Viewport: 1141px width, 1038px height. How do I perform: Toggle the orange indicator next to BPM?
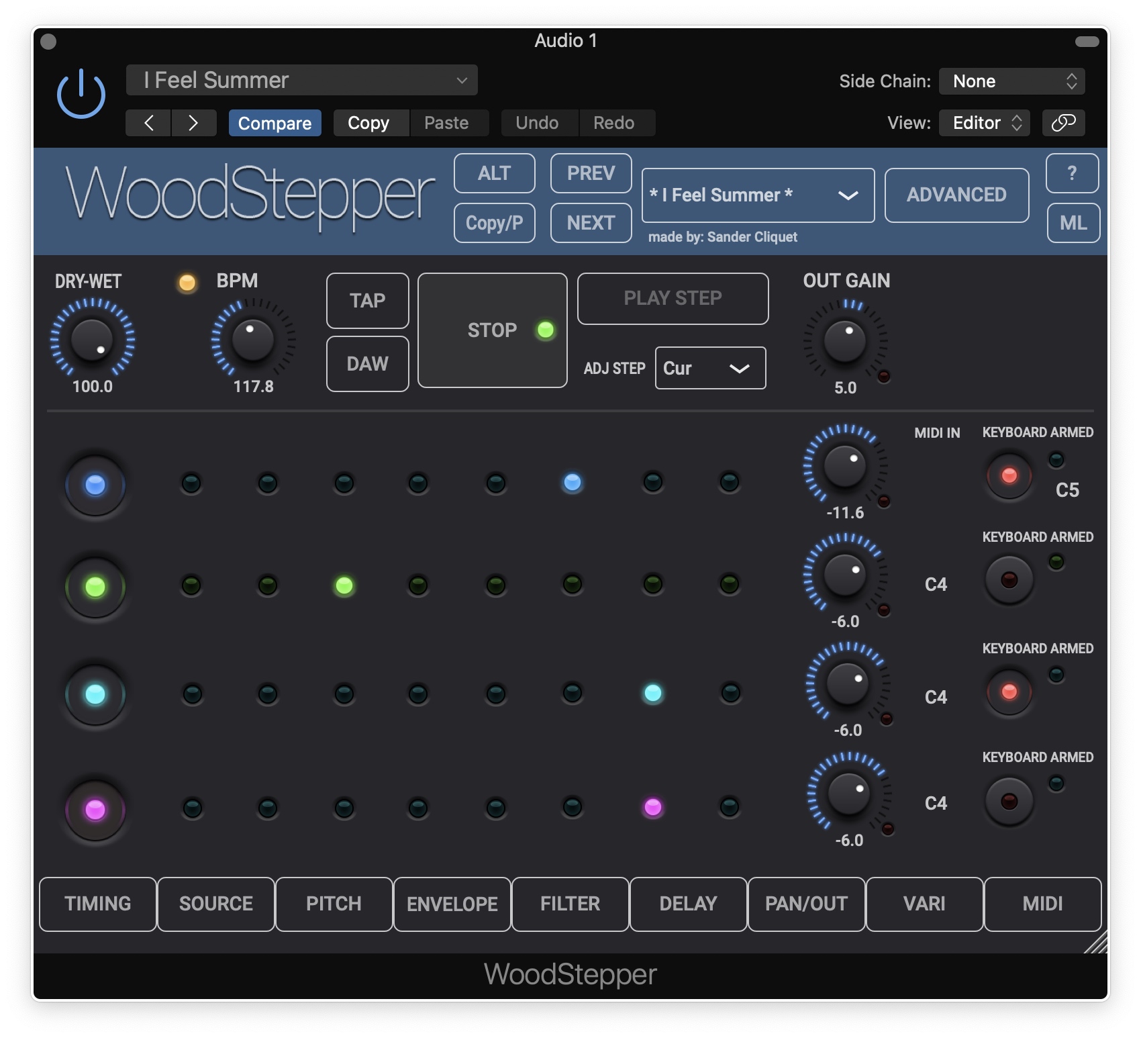tap(187, 283)
